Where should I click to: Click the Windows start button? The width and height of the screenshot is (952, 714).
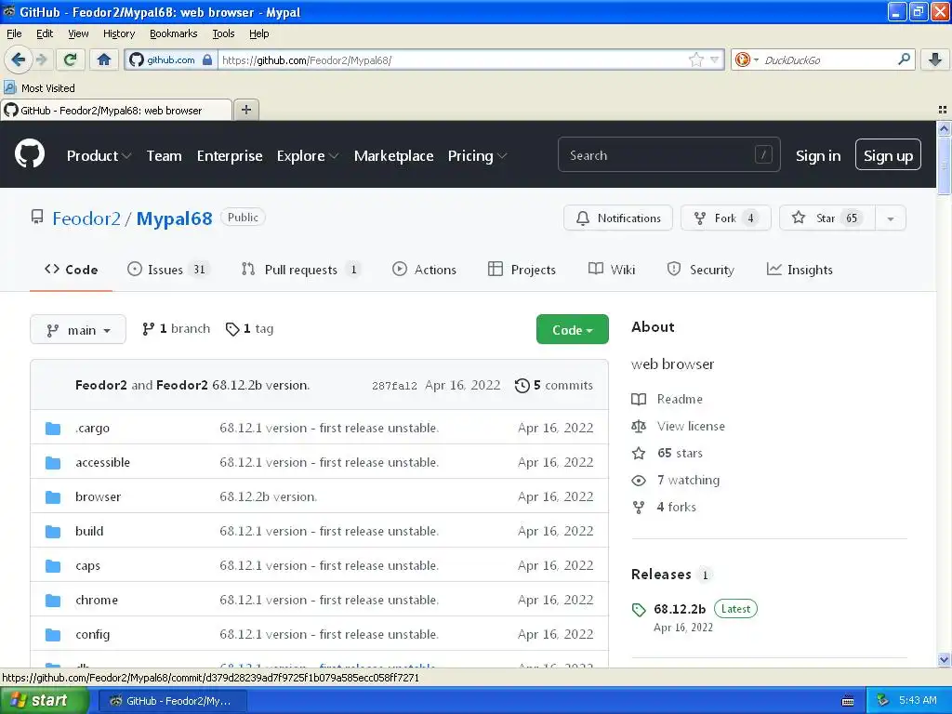click(44, 701)
